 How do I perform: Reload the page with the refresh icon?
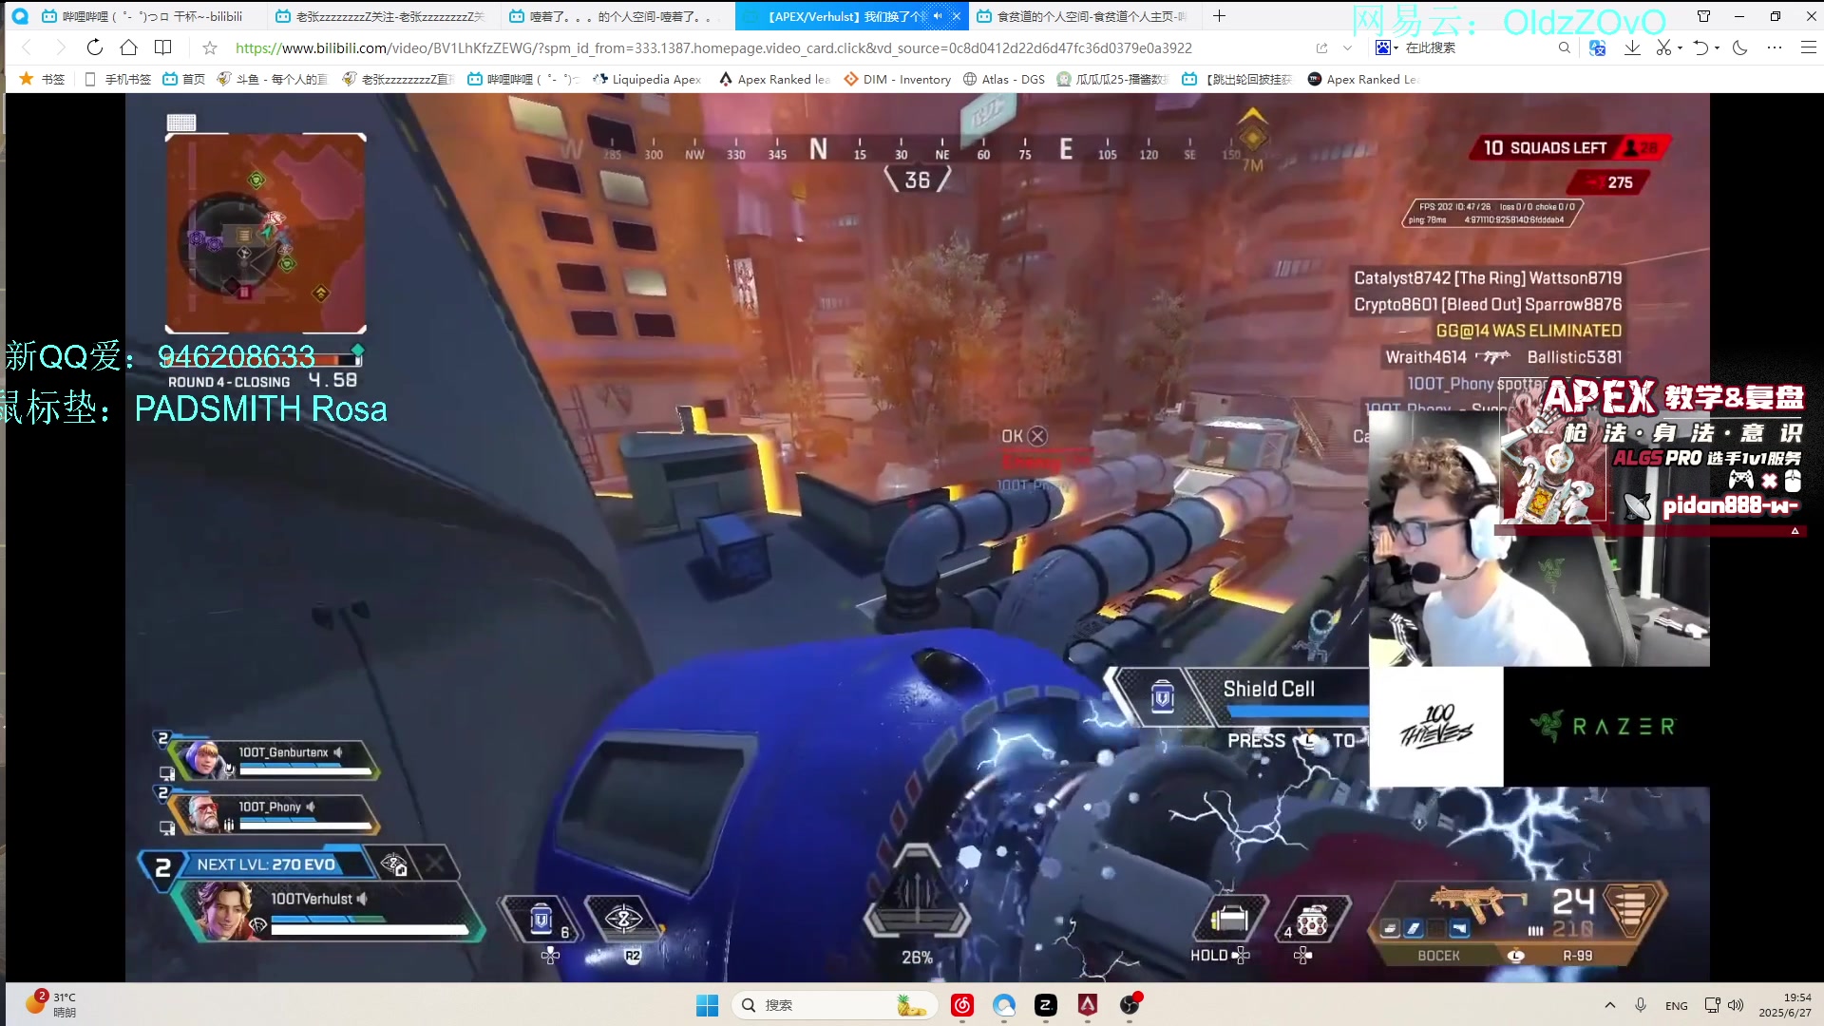94,47
